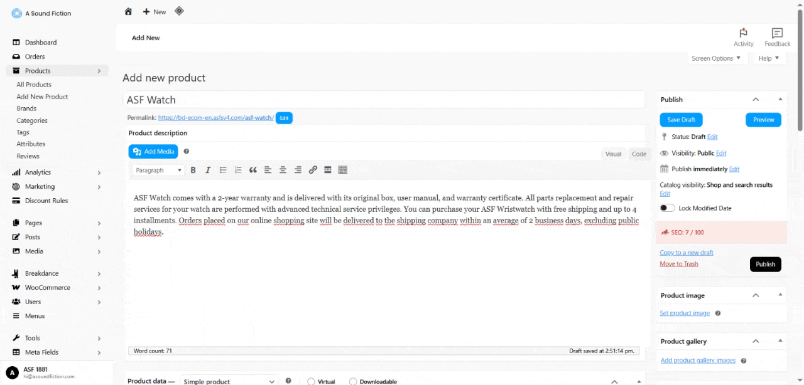Select the Virtual product option

click(x=312, y=381)
